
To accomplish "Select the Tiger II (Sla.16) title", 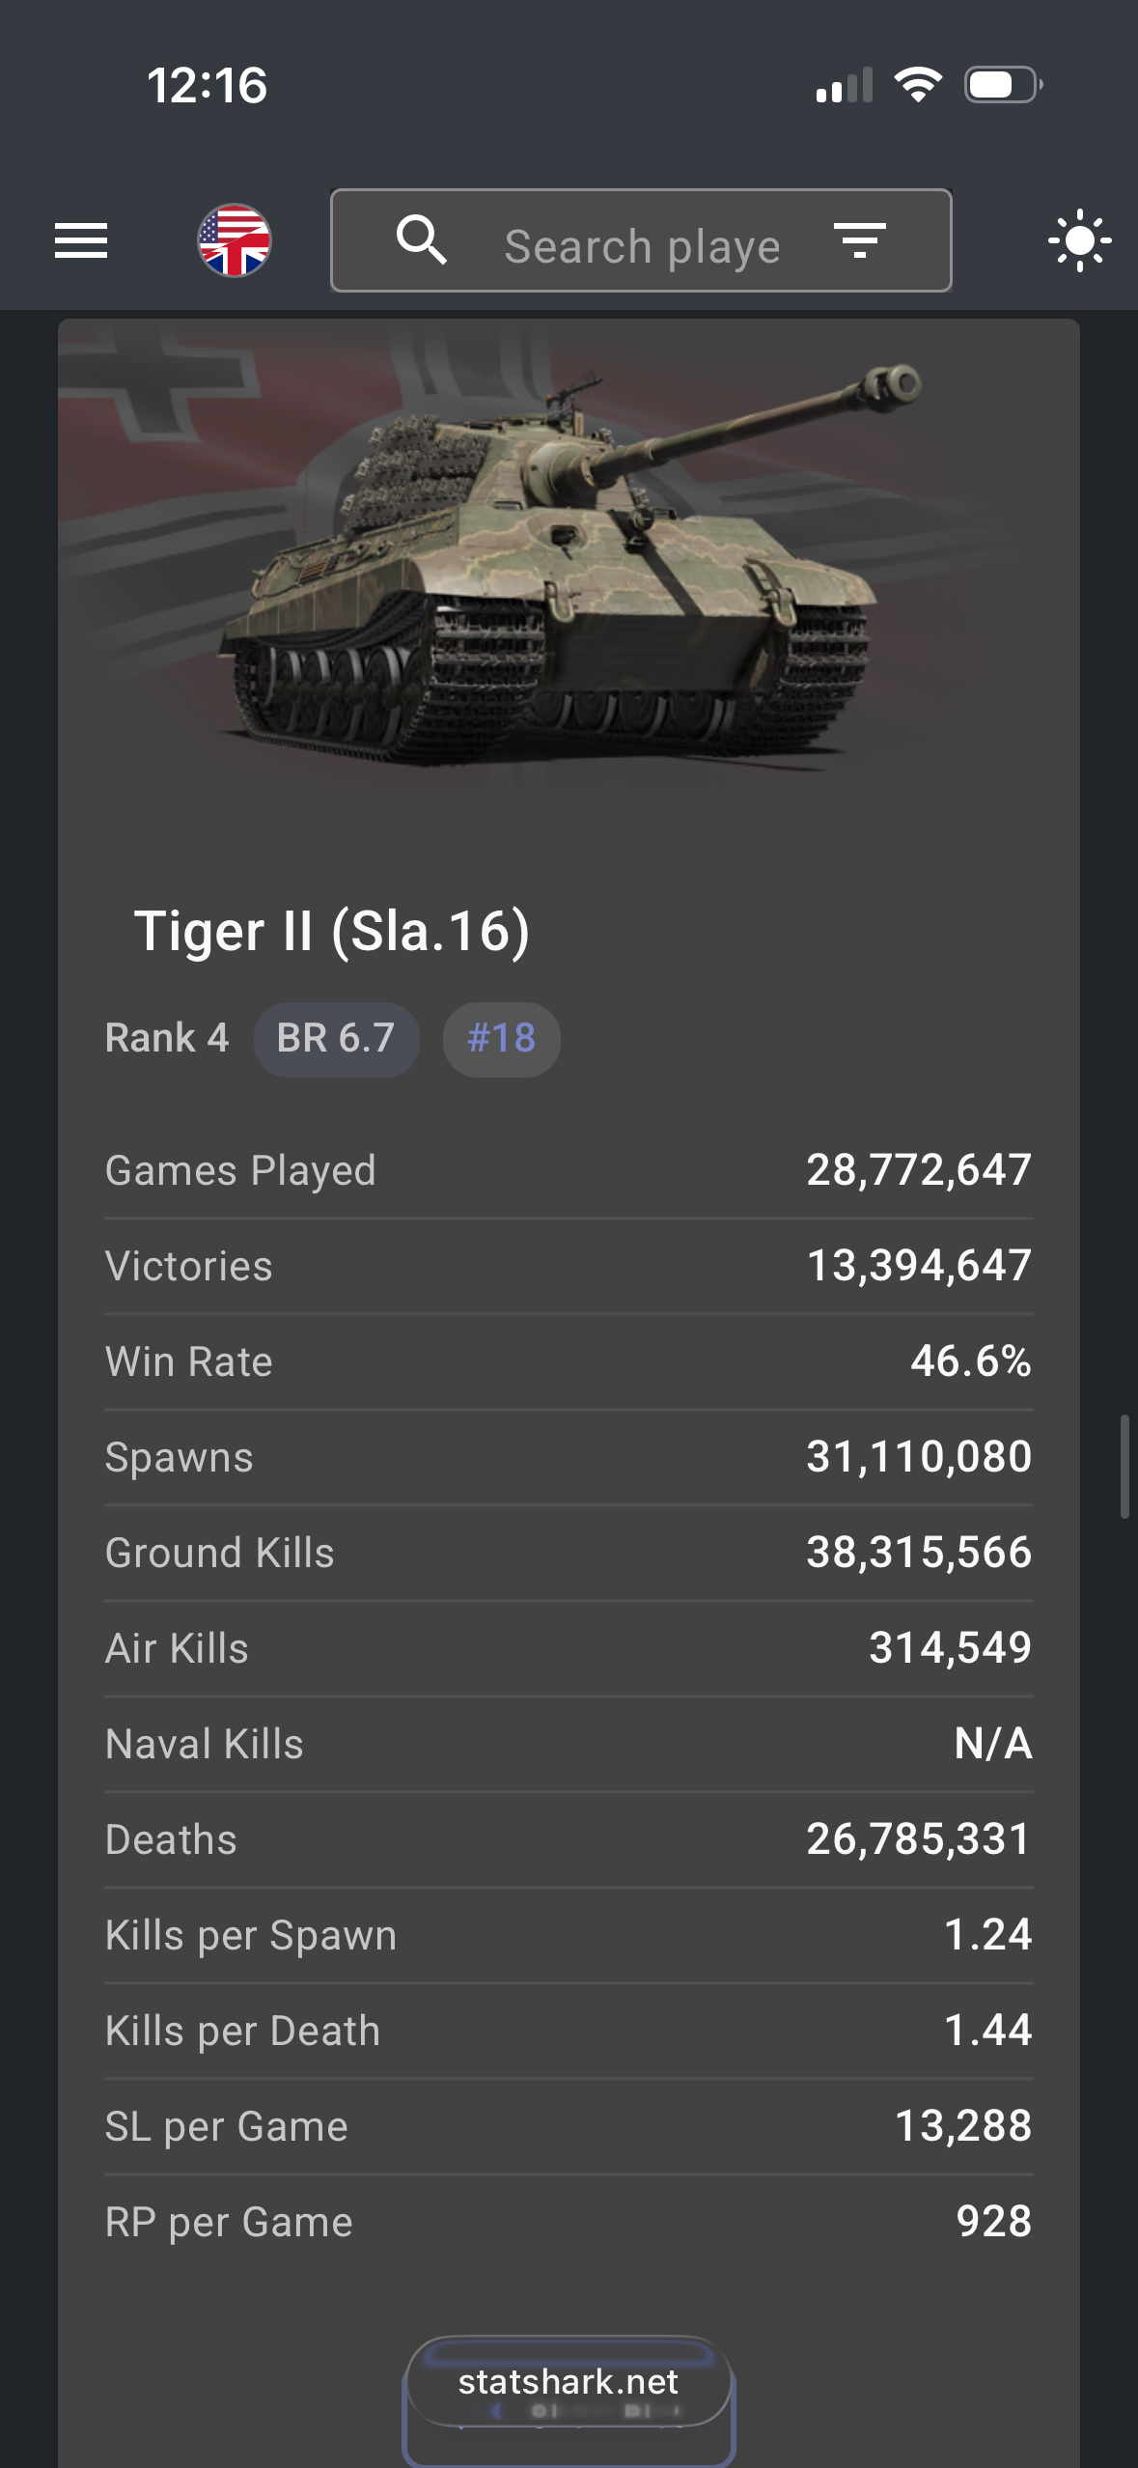I will [331, 931].
